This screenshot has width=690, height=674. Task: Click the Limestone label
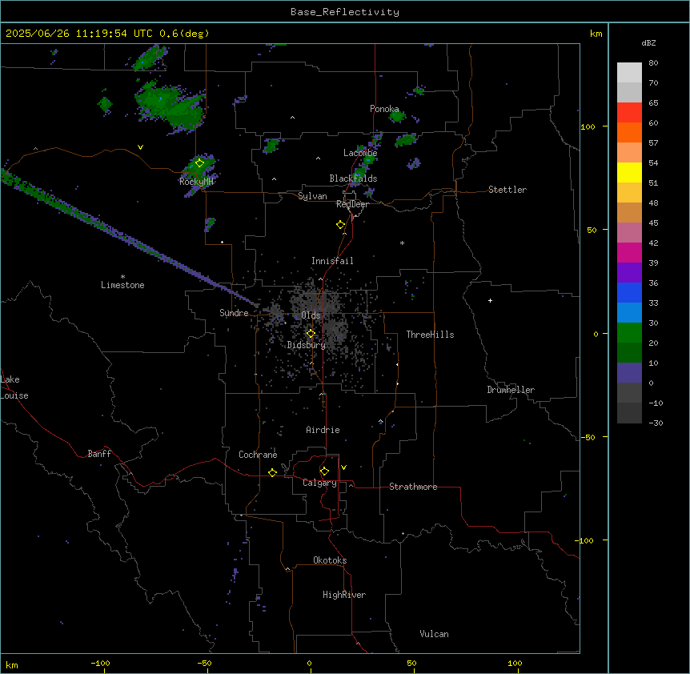(x=122, y=285)
